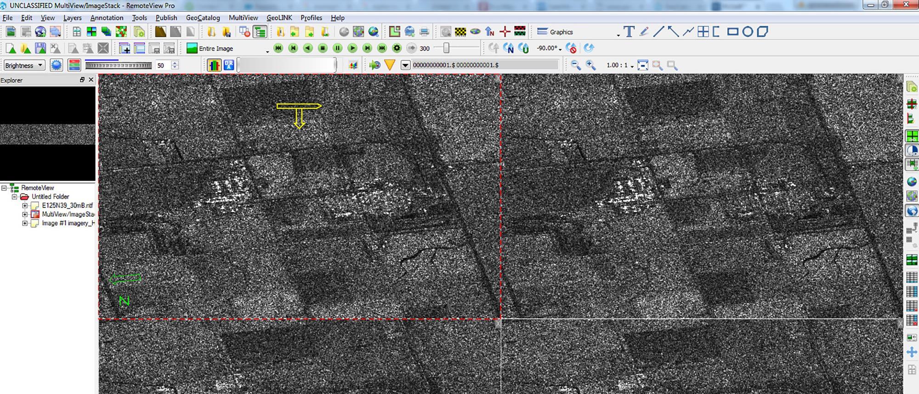
Task: Select the MultiView/ImageStack tree item
Action: click(x=68, y=214)
